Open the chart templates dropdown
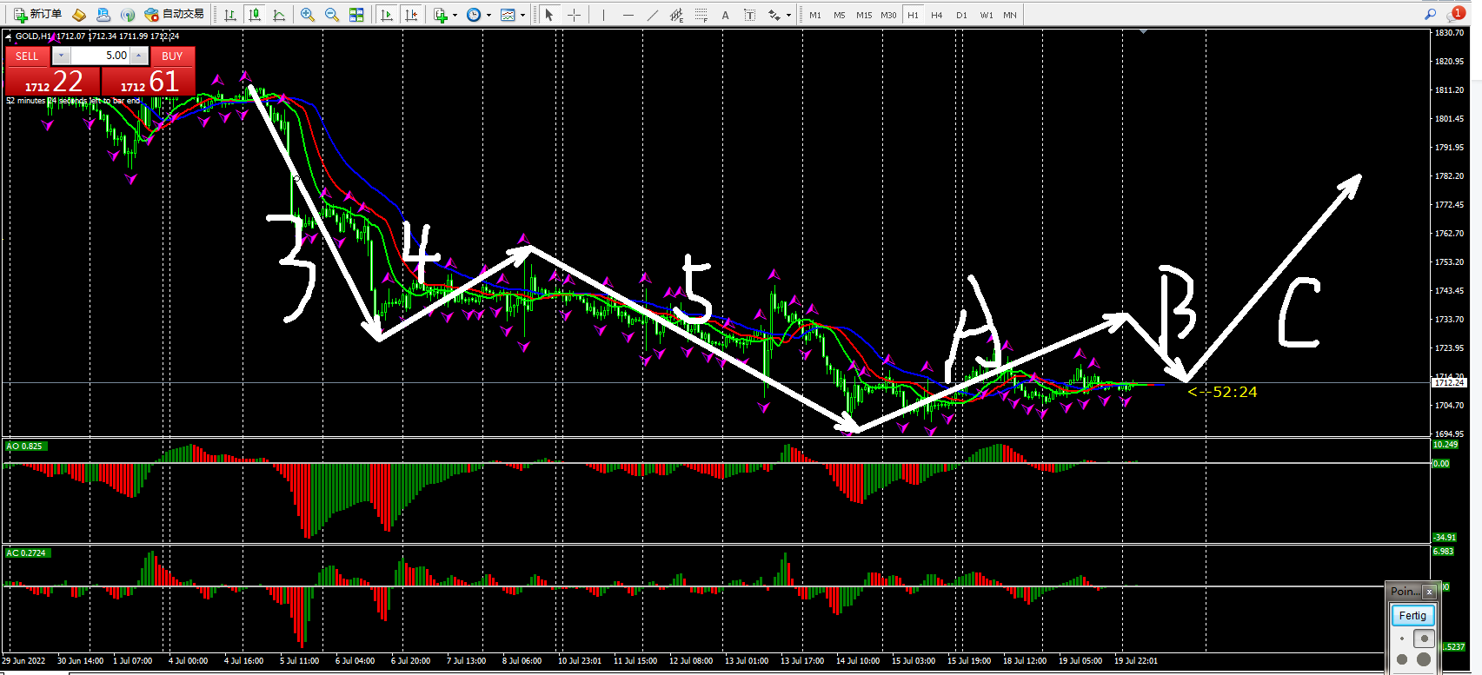1482x675 pixels. [x=522, y=15]
